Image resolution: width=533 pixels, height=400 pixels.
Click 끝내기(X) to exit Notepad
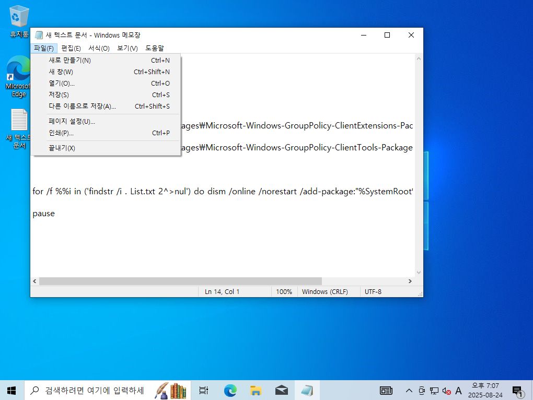coord(106,148)
